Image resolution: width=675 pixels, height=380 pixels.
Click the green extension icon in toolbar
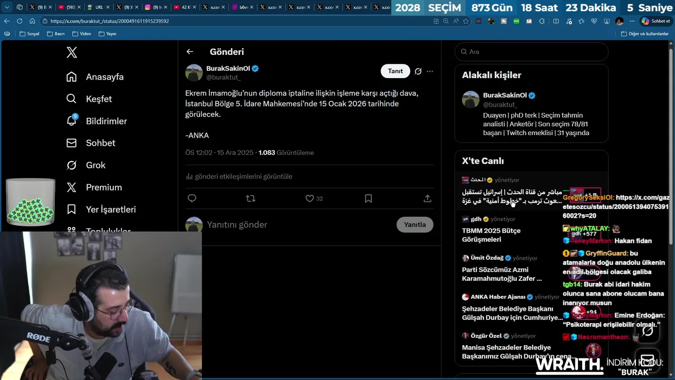517,21
